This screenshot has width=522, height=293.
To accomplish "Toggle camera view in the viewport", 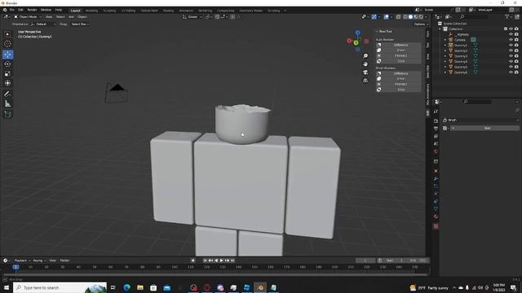I will [365, 72].
